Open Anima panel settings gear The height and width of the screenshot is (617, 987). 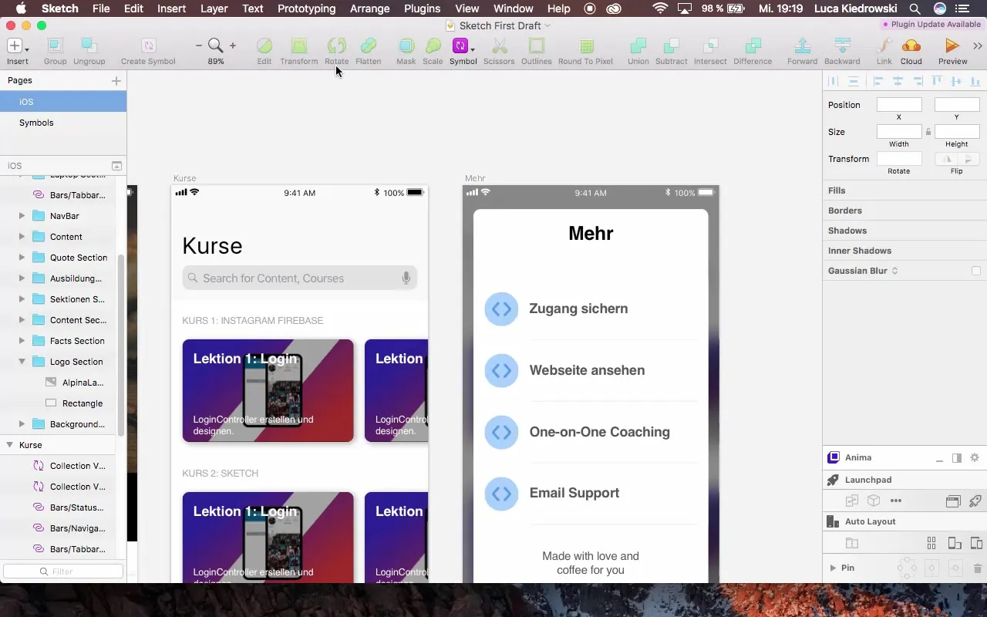[x=975, y=457]
